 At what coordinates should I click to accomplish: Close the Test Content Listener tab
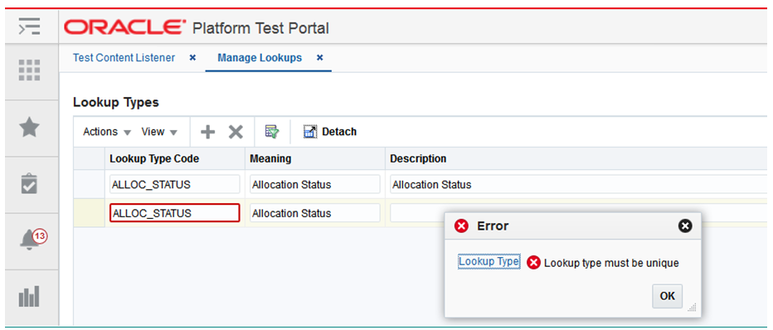(192, 58)
